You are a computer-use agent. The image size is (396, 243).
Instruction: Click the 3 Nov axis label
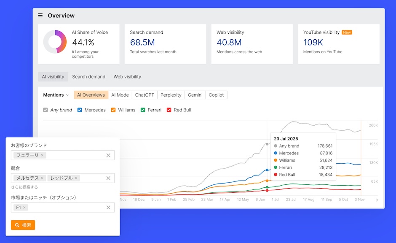360,200
